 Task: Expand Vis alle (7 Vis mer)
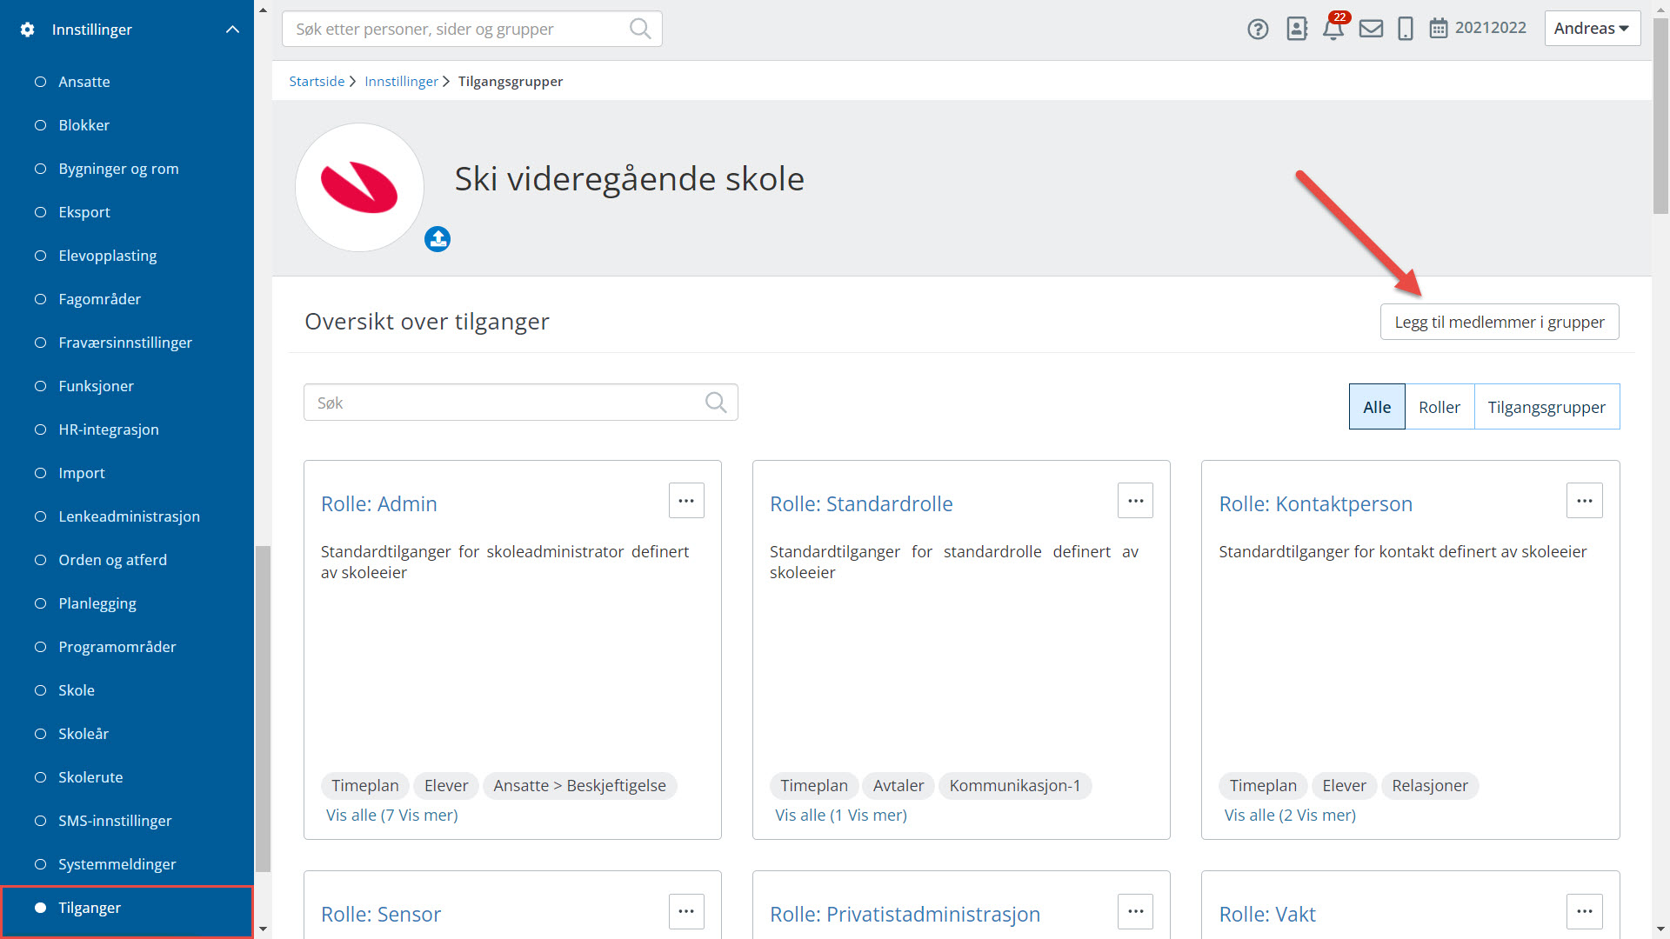pos(391,816)
